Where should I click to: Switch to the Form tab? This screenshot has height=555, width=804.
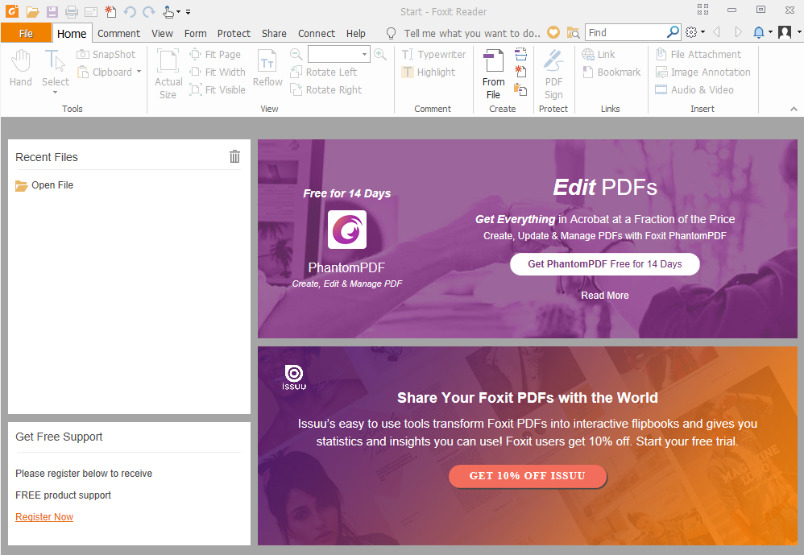click(x=195, y=33)
